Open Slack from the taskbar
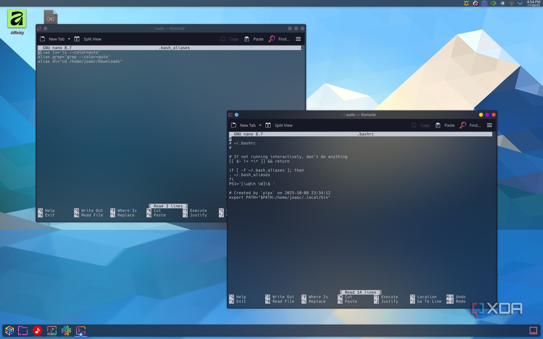This screenshot has width=543, height=339. click(66, 331)
